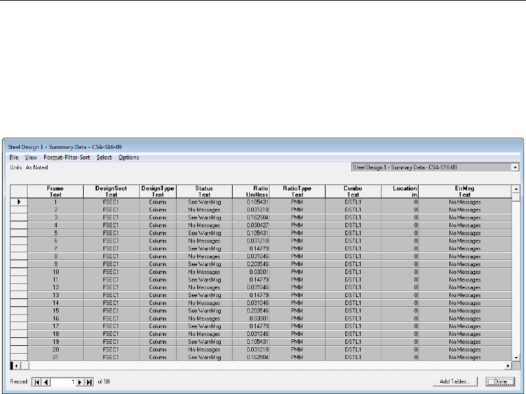
Task: Open the Select menu
Action: click(104, 157)
